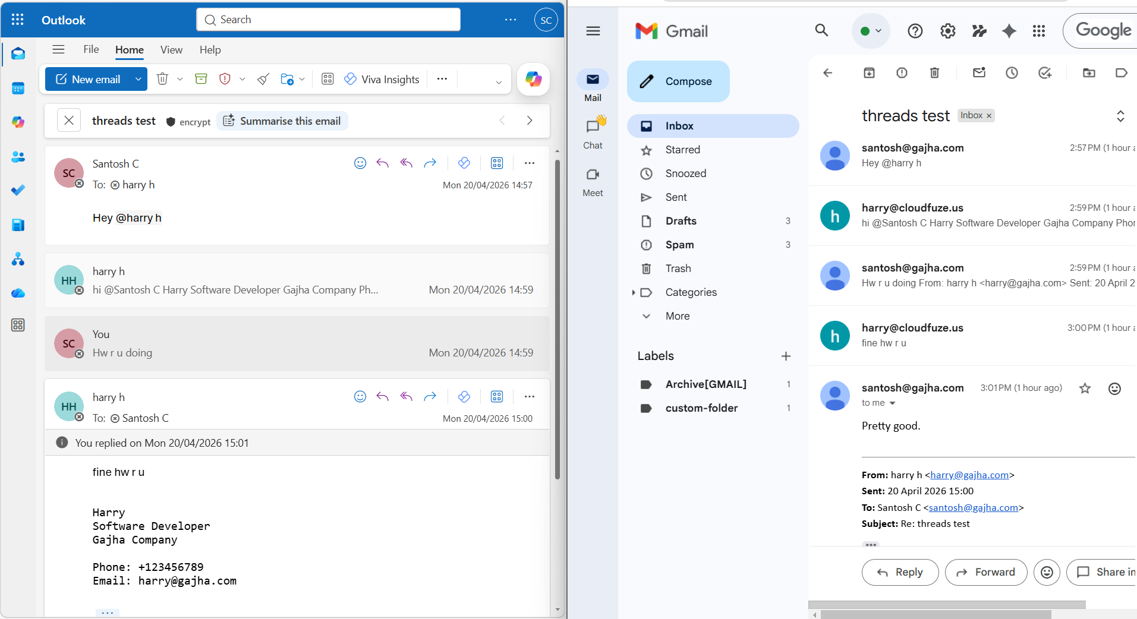Close the threads test conversation in Outlook
Image resolution: width=1137 pixels, height=619 pixels.
[x=69, y=121]
